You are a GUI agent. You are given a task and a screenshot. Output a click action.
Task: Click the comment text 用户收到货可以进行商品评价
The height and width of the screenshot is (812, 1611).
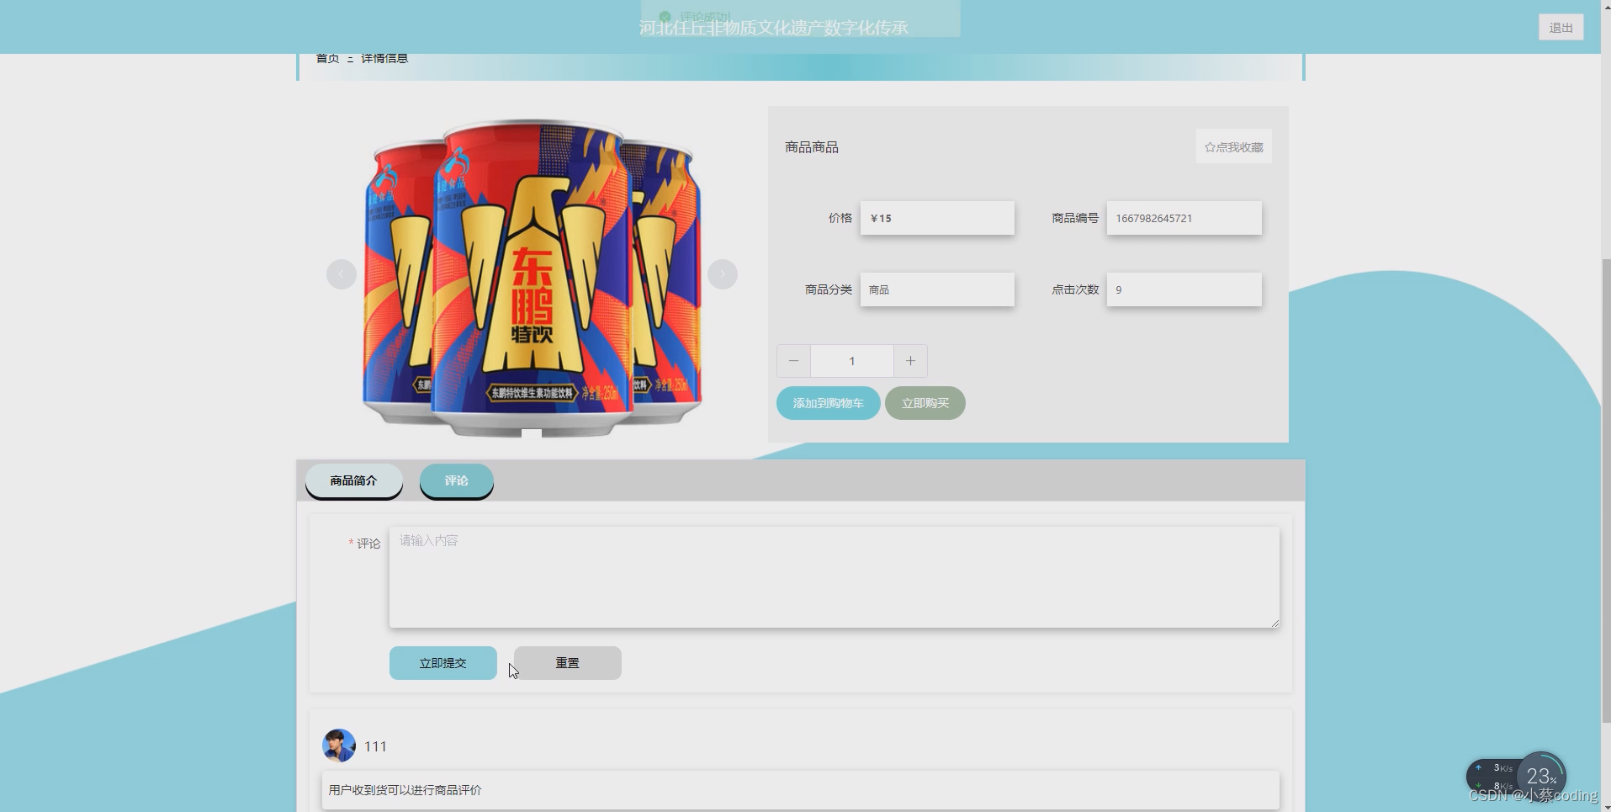click(x=405, y=790)
